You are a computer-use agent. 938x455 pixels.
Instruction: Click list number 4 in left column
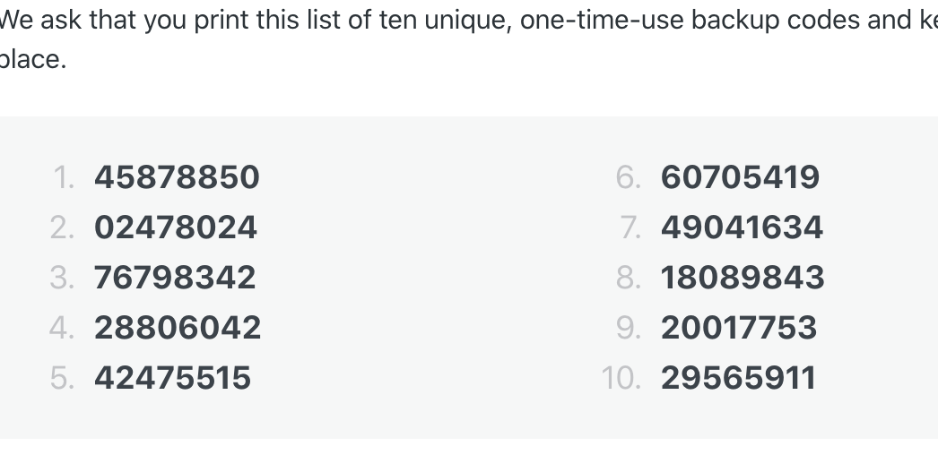pos(62,328)
